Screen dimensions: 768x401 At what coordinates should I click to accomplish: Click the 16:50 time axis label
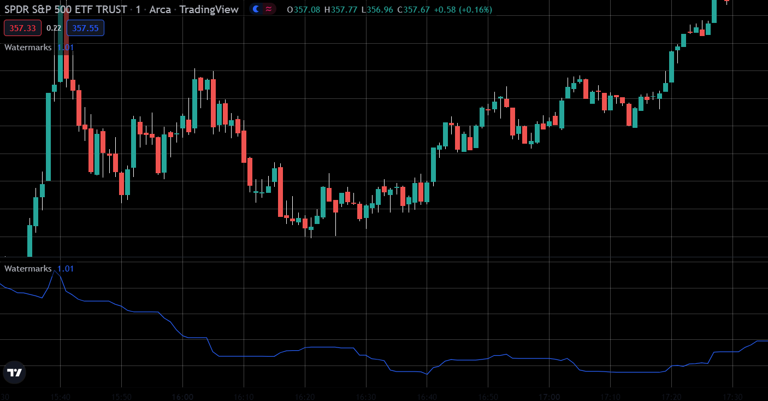[x=488, y=397]
